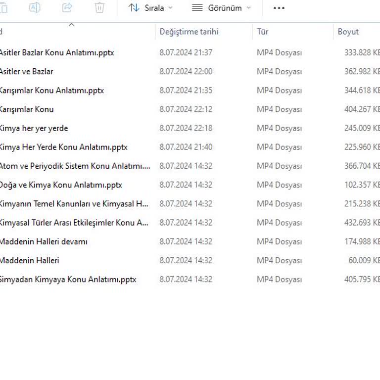Click the Delete trash can icon
Screen dimensions: 380x380
point(99,7)
